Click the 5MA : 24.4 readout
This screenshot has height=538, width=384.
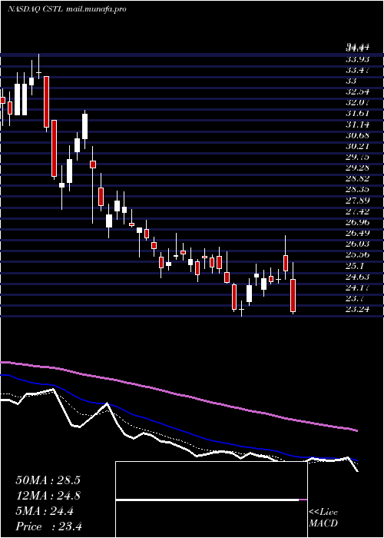tap(45, 511)
